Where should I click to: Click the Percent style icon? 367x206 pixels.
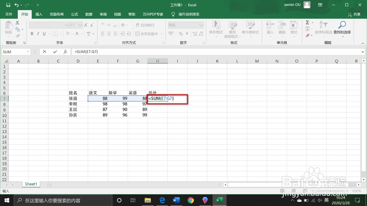(181, 34)
